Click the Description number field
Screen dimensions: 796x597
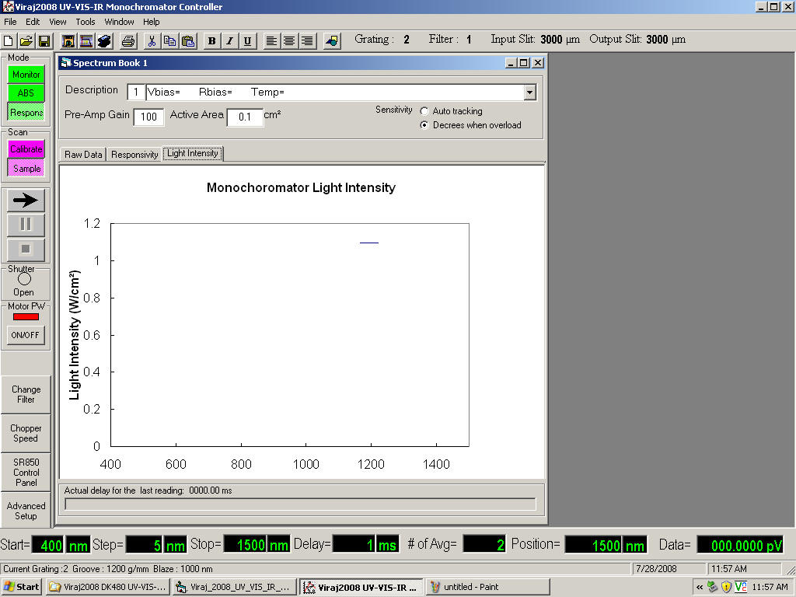point(136,93)
